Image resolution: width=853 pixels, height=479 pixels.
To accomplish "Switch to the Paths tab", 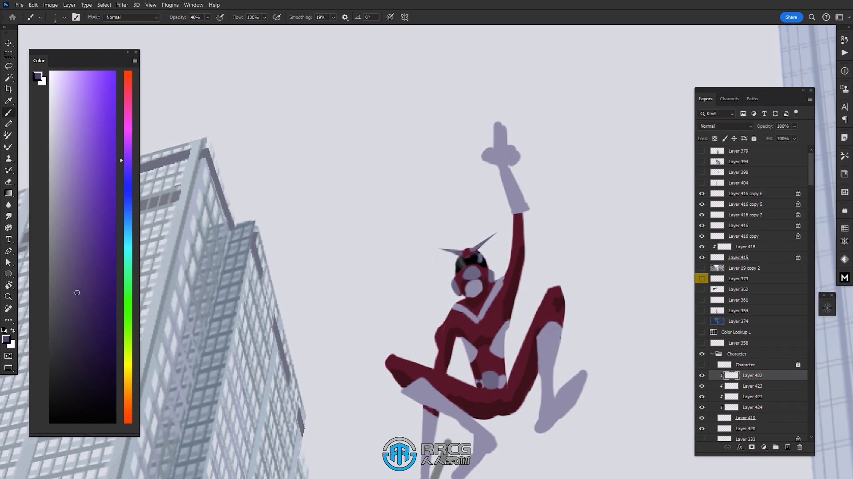I will click(x=752, y=98).
